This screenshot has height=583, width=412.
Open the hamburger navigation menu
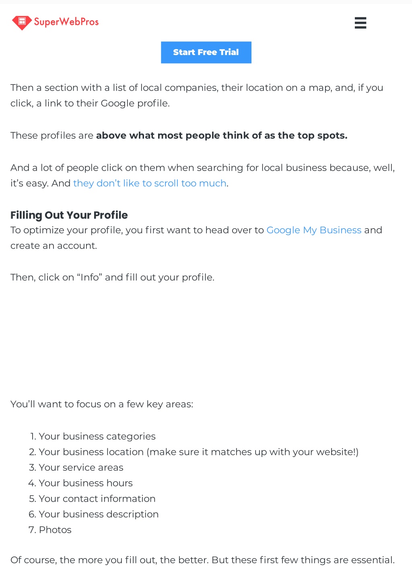click(360, 23)
